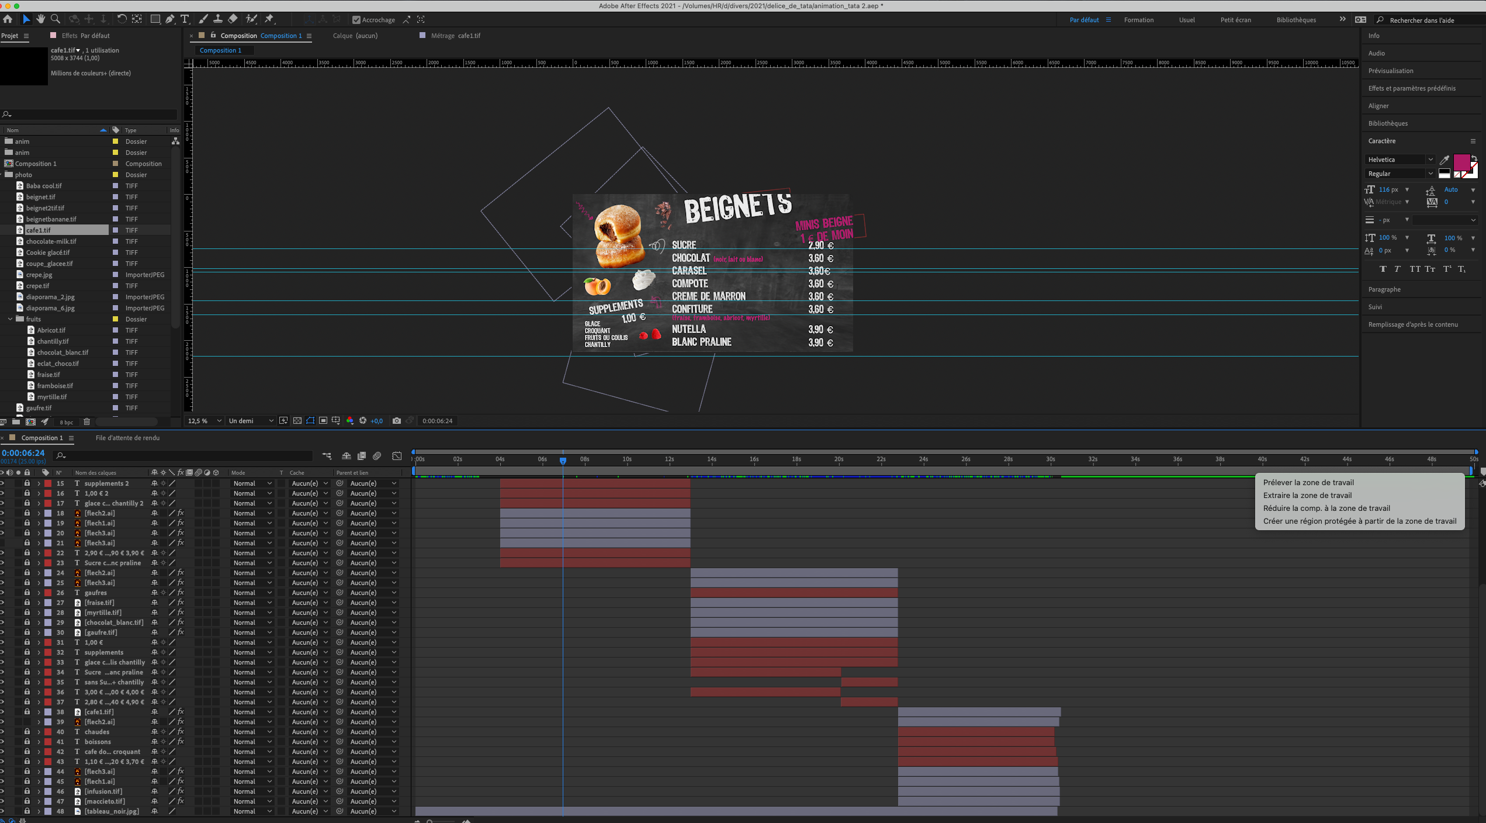
Task: Select the Puppet Pin tool
Action: coord(269,19)
